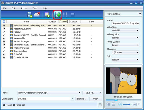Click file icon of Simpsons S01E13 row
This screenshot has height=110, width=144.
point(11,45)
